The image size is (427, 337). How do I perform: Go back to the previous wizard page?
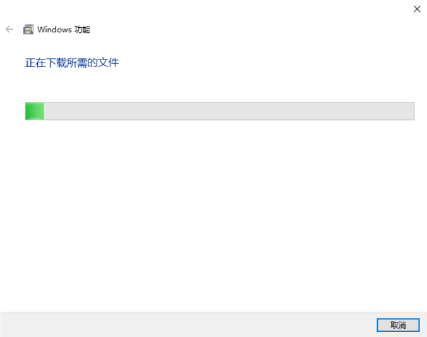point(9,29)
